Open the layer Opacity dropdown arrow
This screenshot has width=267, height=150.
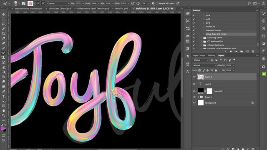click(x=234, y=65)
